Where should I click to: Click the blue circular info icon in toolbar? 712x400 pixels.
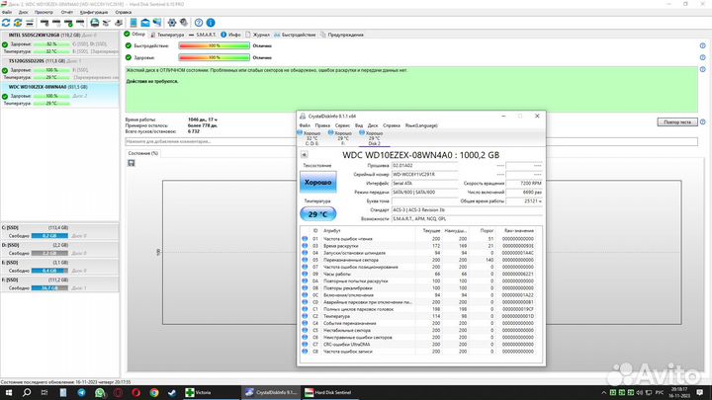click(x=211, y=22)
